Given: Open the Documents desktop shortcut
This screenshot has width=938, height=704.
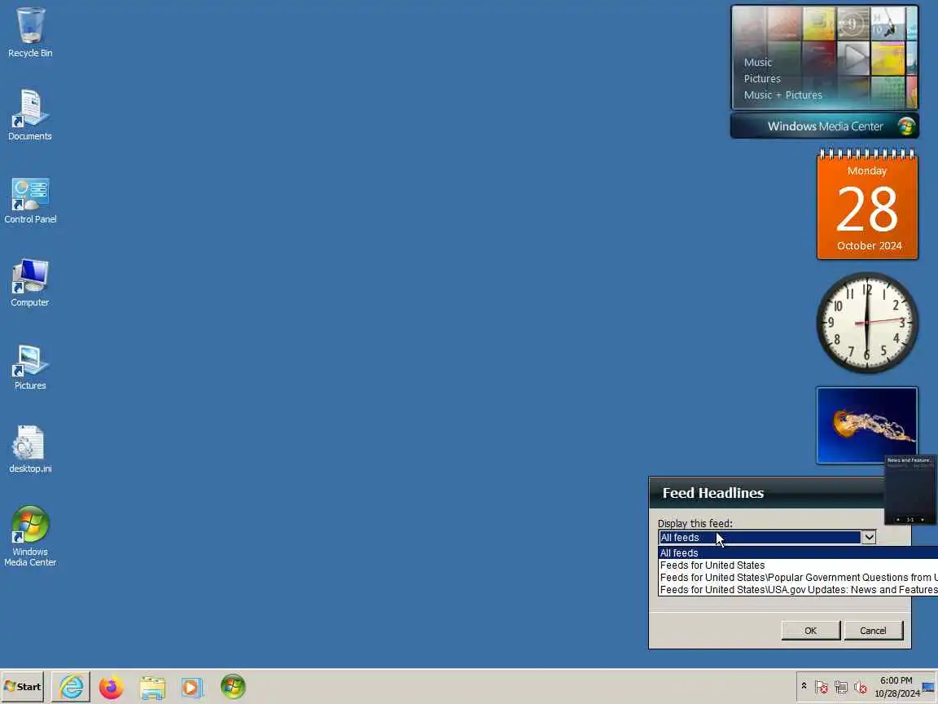Looking at the screenshot, I should [30, 115].
